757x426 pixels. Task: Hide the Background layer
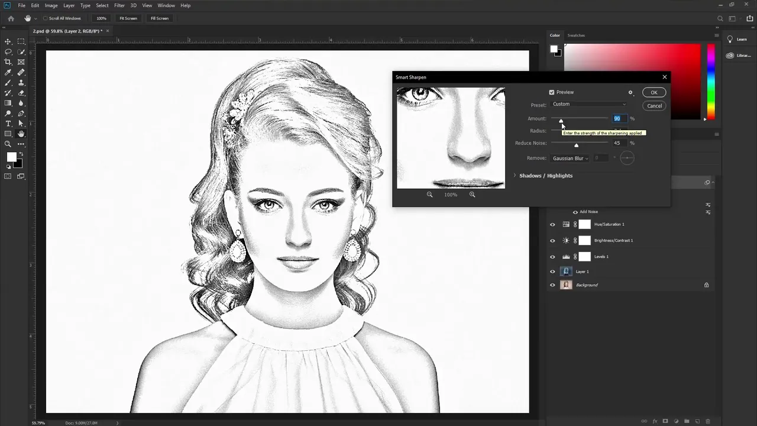click(552, 285)
